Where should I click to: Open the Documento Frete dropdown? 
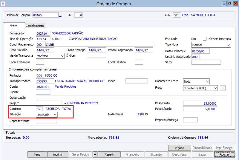tap(196, 81)
